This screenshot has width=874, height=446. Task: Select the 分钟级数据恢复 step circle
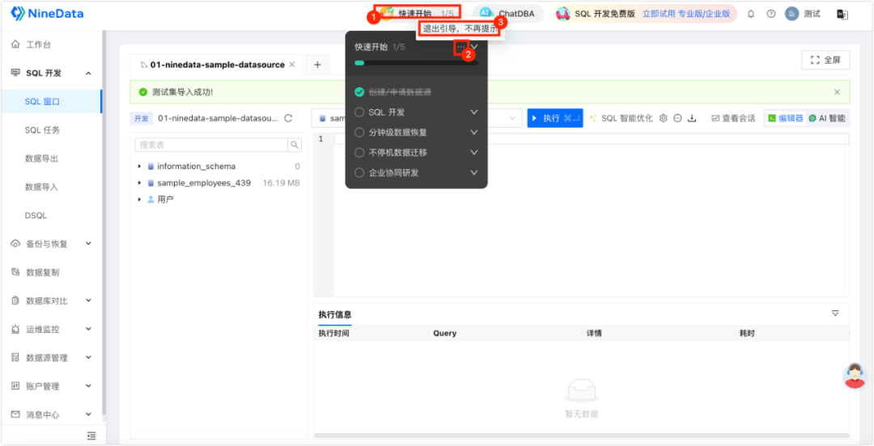(359, 133)
